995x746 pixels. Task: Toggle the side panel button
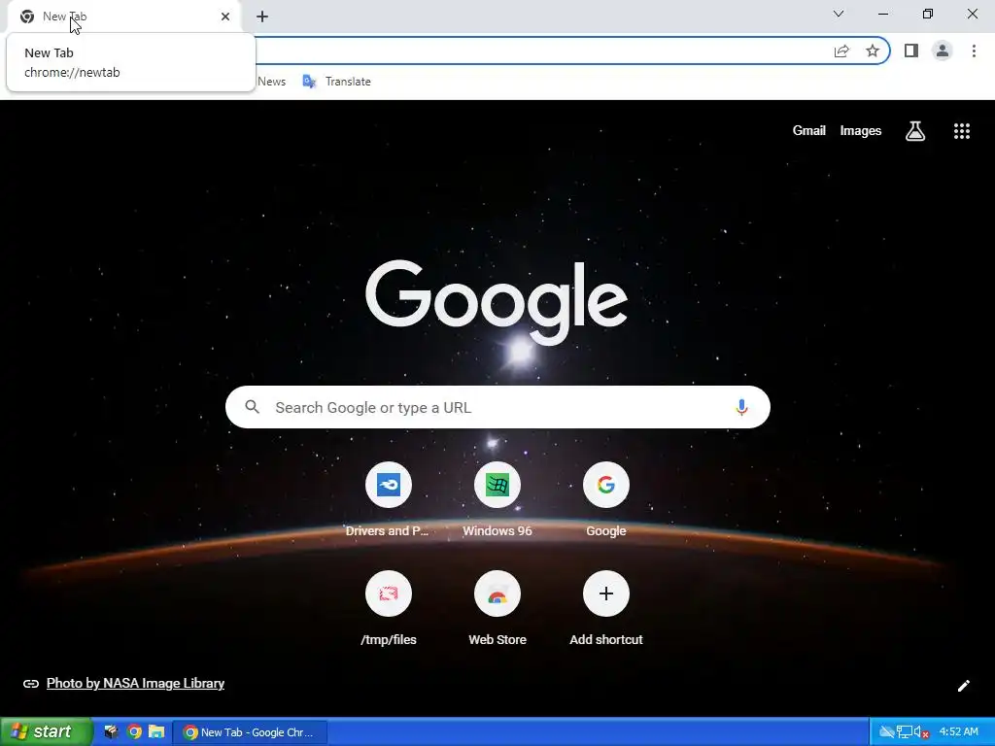911,51
